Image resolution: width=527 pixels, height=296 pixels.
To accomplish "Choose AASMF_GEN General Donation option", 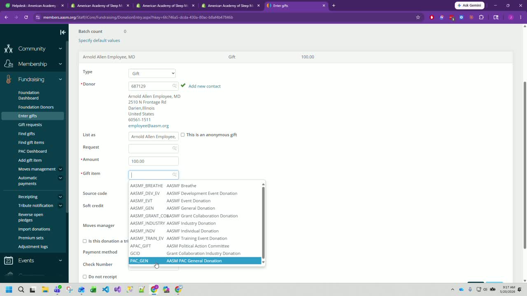I will click(x=195, y=208).
